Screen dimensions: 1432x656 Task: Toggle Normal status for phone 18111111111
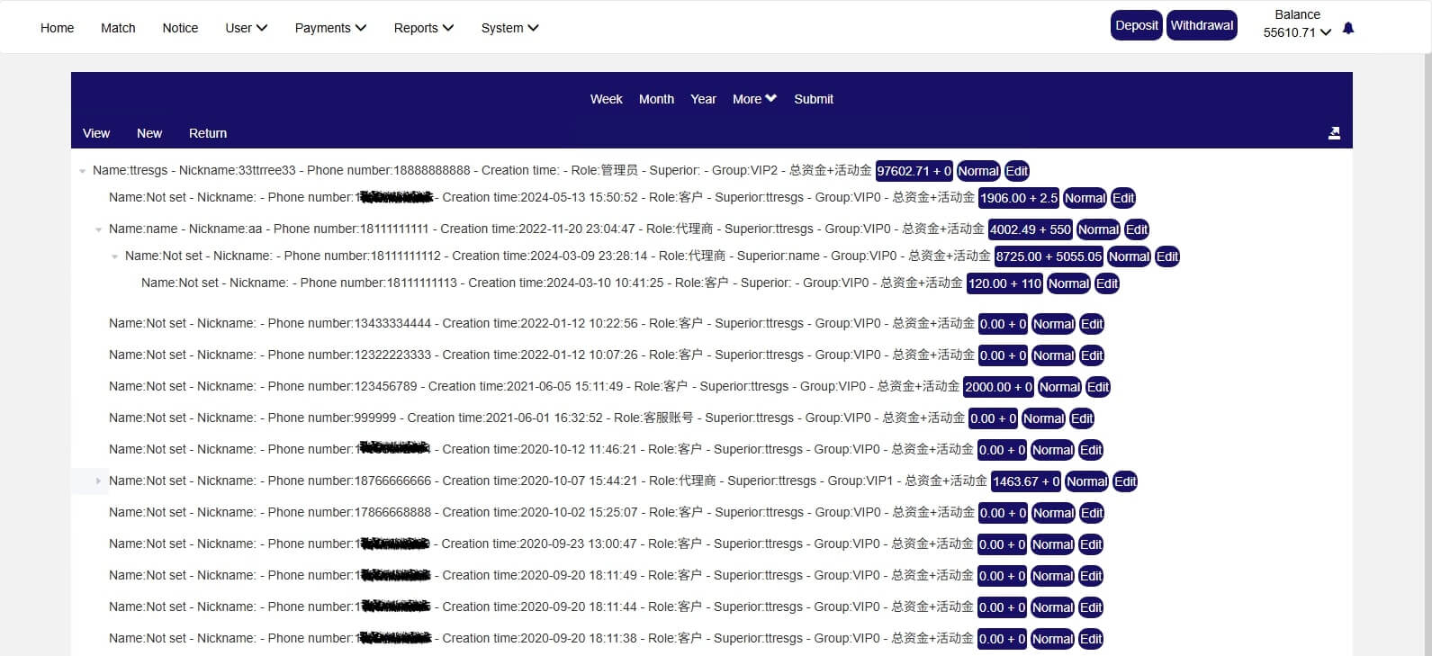[x=1098, y=229]
